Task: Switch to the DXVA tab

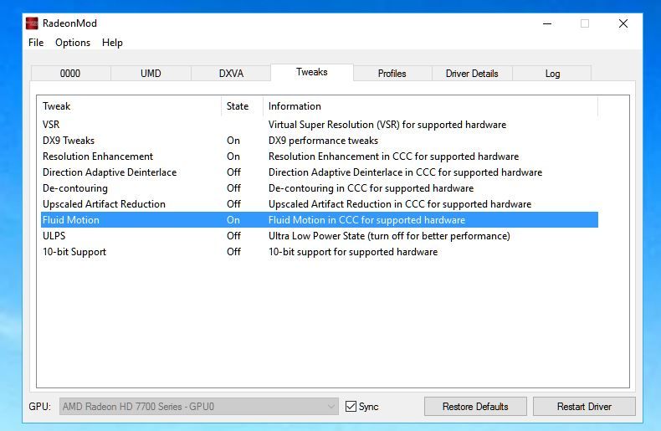Action: pos(231,74)
